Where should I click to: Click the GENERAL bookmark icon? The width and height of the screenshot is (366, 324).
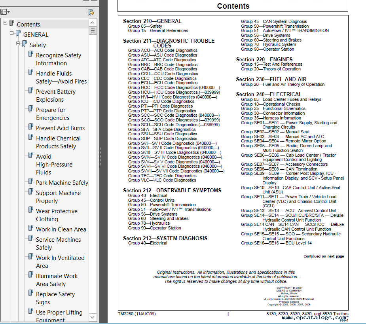point(18,33)
